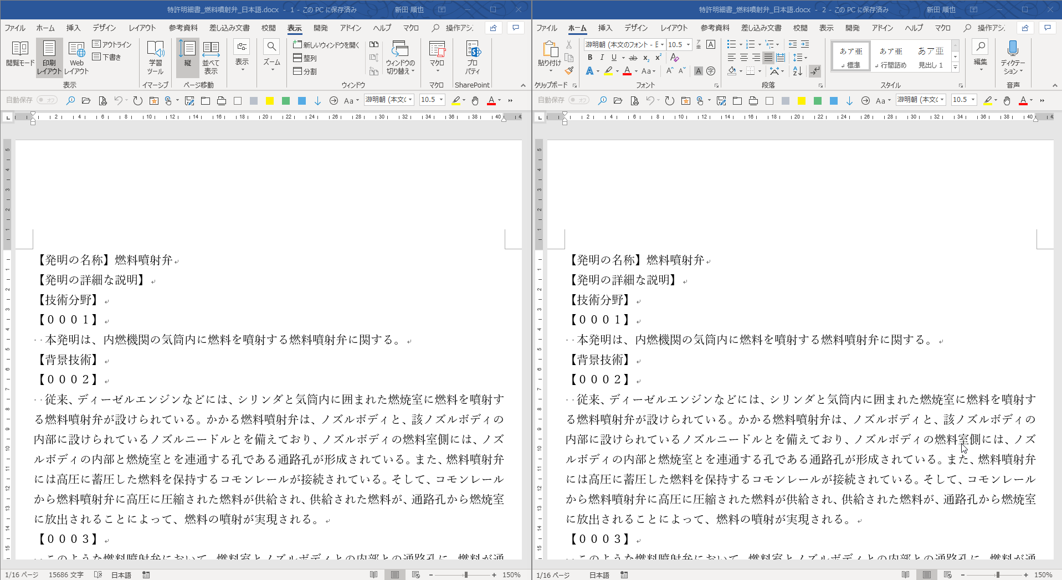This screenshot has height=580, width=1062.
Task: Toggle the show paragraph marks button
Action: click(x=814, y=71)
